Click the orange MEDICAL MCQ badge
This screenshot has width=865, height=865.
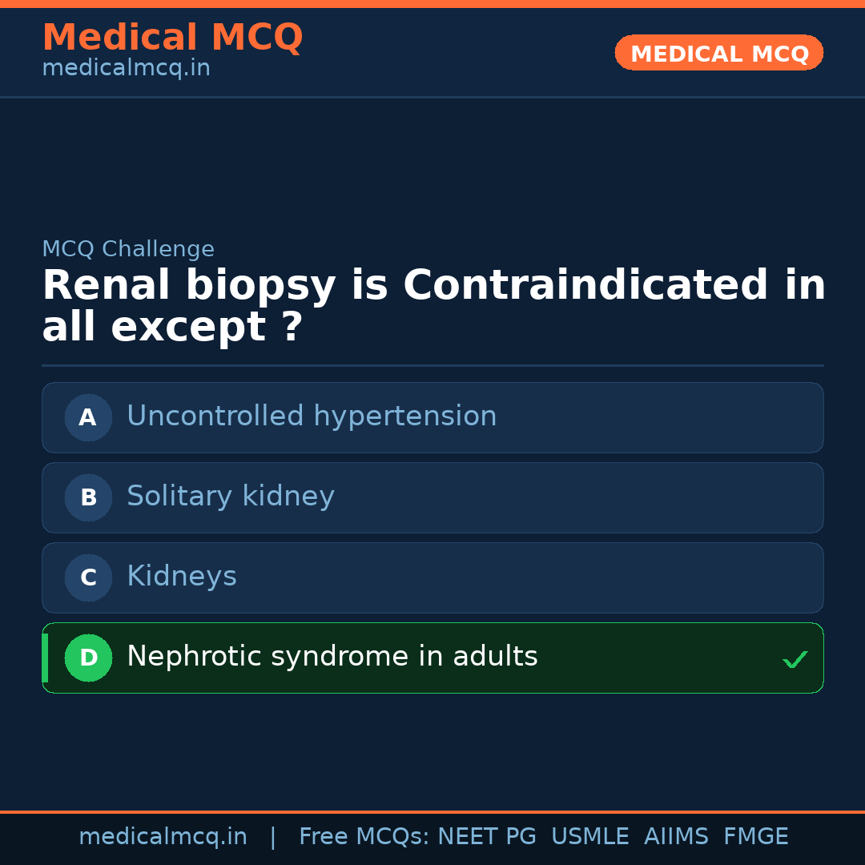click(719, 54)
